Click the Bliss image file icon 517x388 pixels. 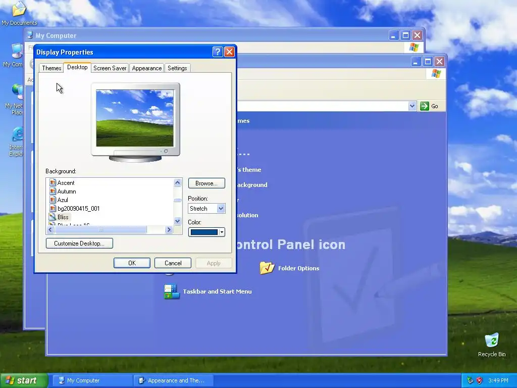coord(53,217)
